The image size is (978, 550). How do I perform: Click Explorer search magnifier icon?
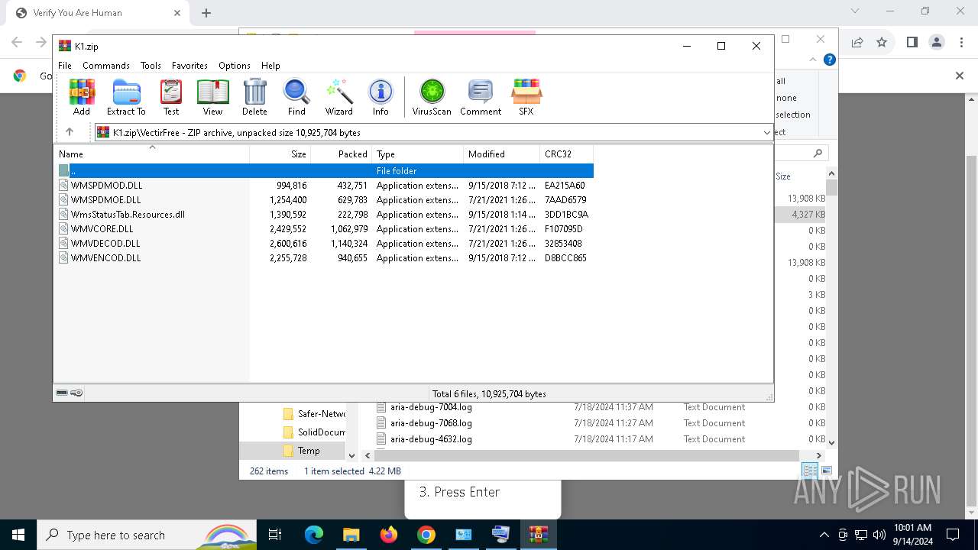coord(818,154)
